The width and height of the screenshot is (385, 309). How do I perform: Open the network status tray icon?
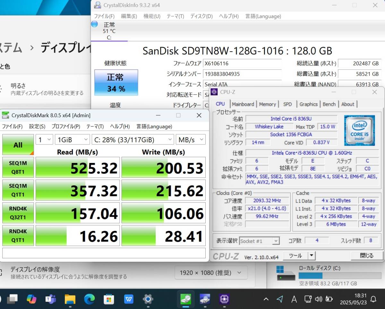(308, 299)
